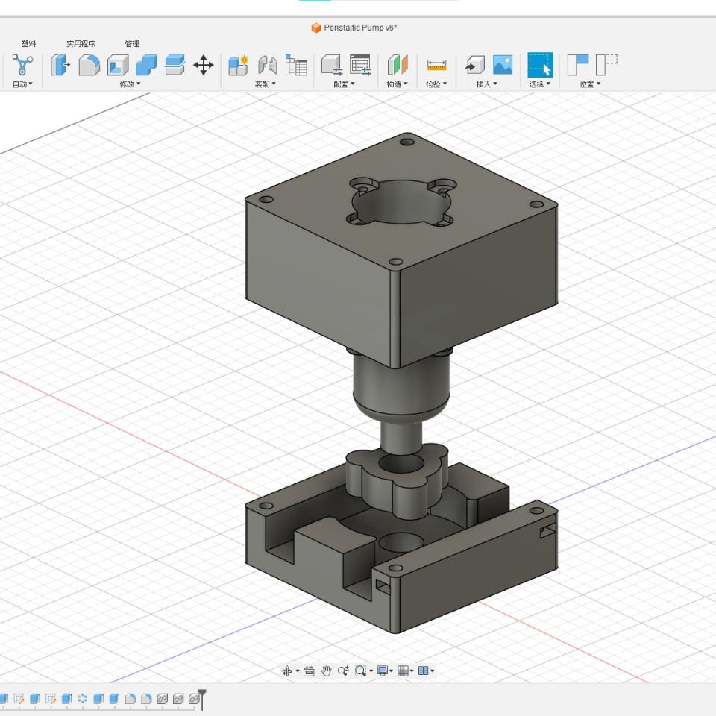Image resolution: width=716 pixels, height=716 pixels.
Task: Open the 实用程序 tab
Action: (x=81, y=44)
